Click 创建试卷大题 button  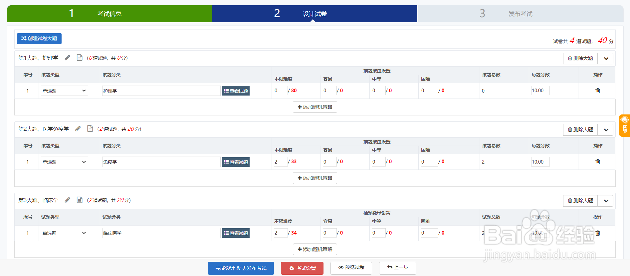39,38
